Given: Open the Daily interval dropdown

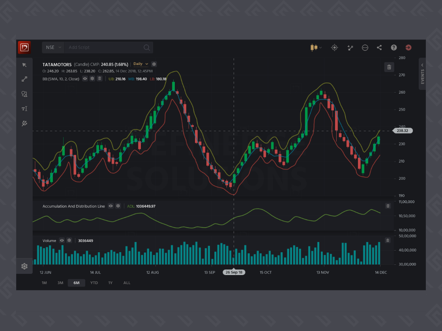Looking at the screenshot, I should pos(140,64).
